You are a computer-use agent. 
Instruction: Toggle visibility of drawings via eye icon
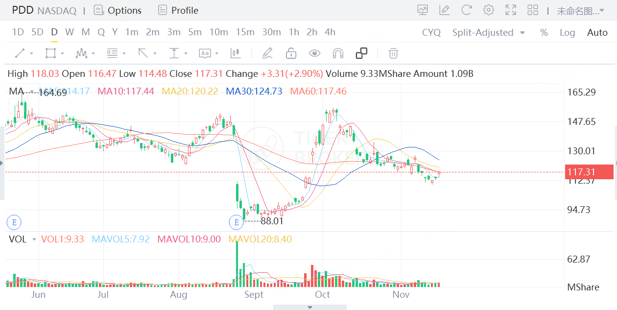[x=314, y=53]
